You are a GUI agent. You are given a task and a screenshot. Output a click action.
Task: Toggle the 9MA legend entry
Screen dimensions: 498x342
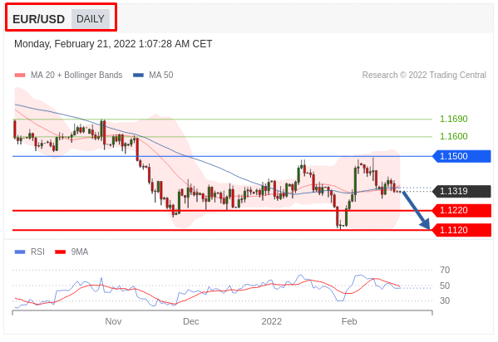coord(71,252)
